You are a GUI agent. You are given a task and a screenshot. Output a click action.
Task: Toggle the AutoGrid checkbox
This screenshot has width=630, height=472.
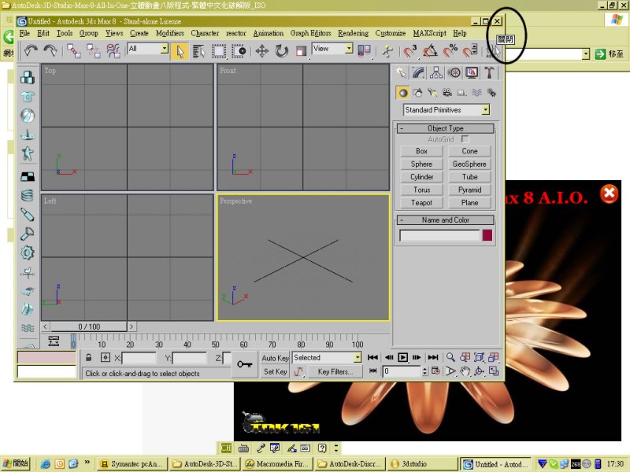[x=465, y=139]
